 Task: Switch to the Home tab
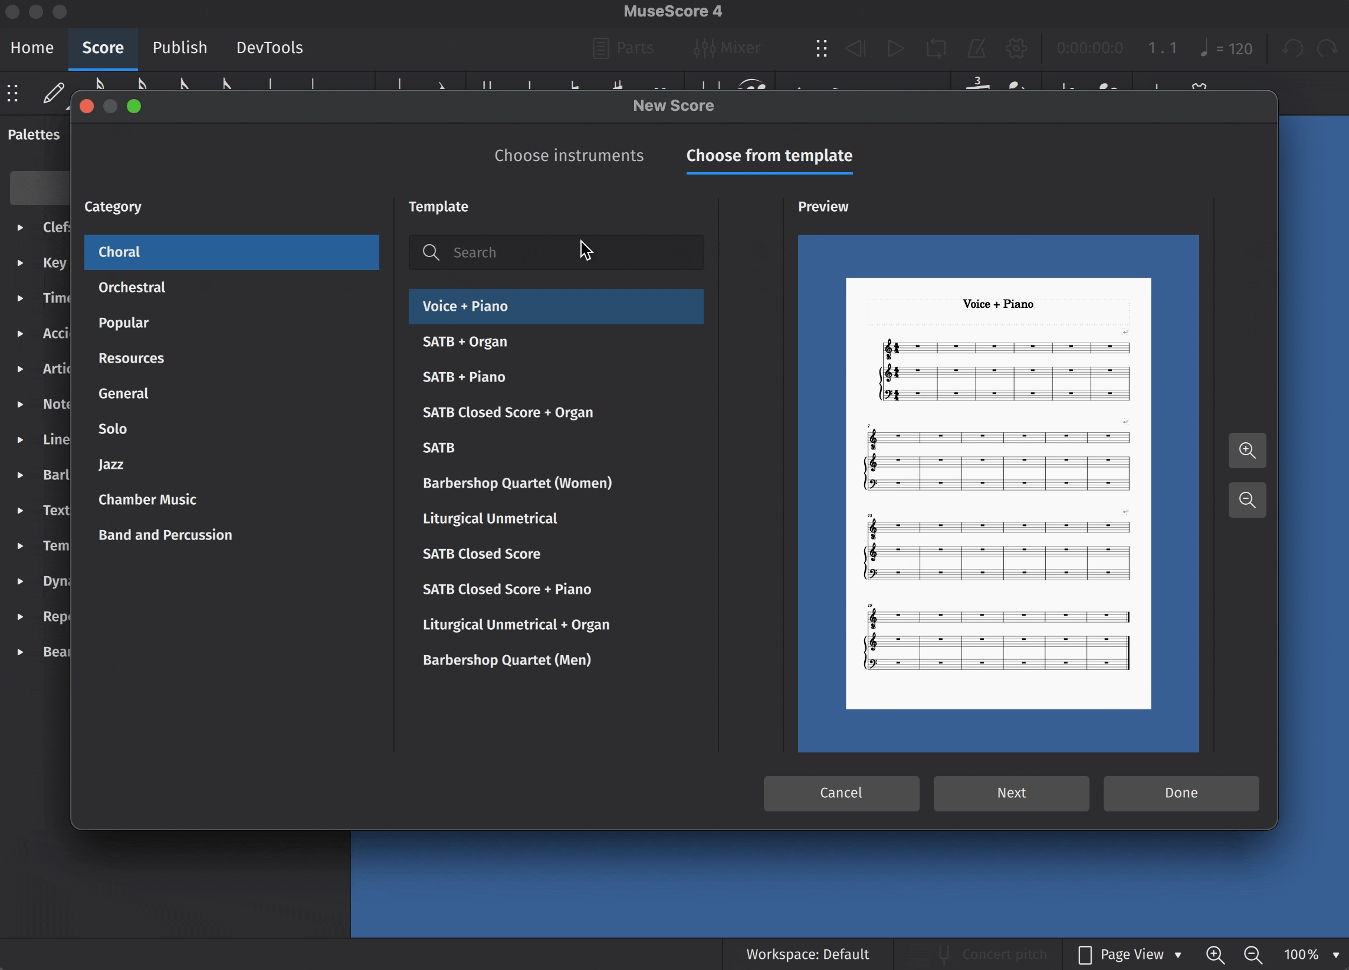[32, 48]
